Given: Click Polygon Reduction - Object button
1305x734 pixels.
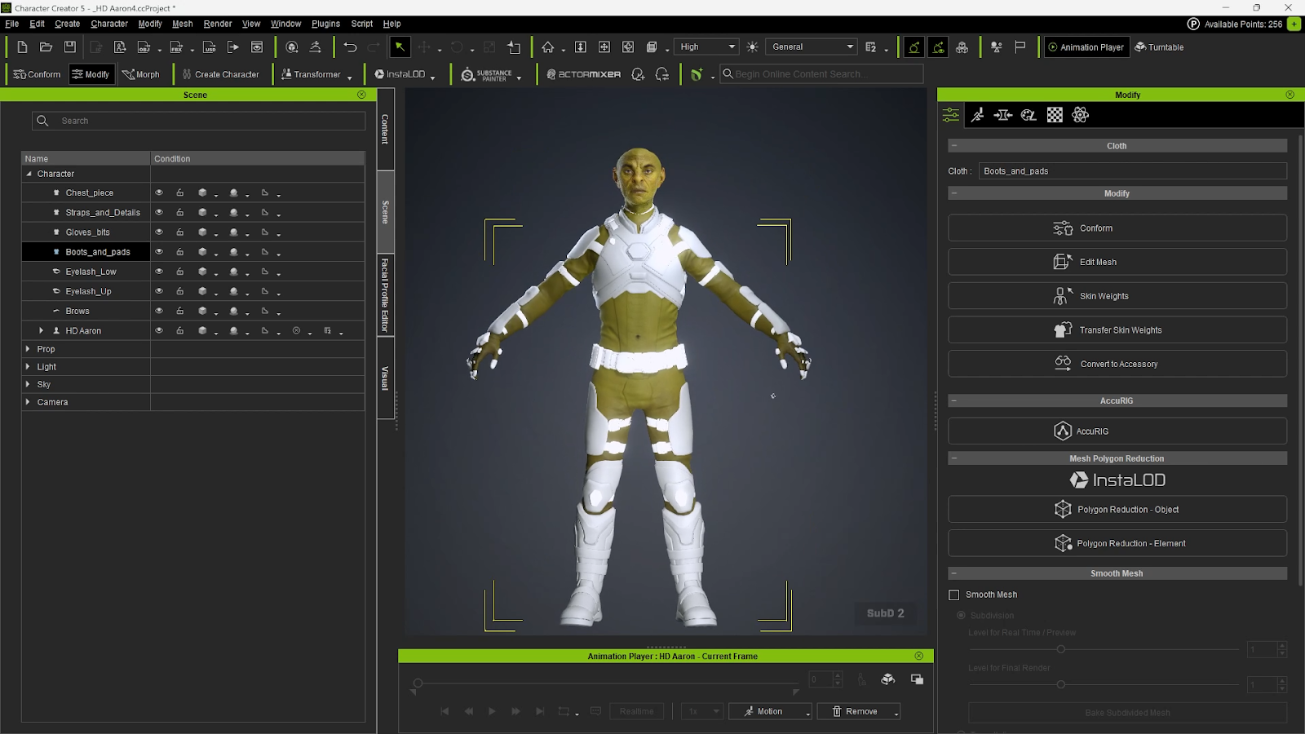Looking at the screenshot, I should point(1117,510).
